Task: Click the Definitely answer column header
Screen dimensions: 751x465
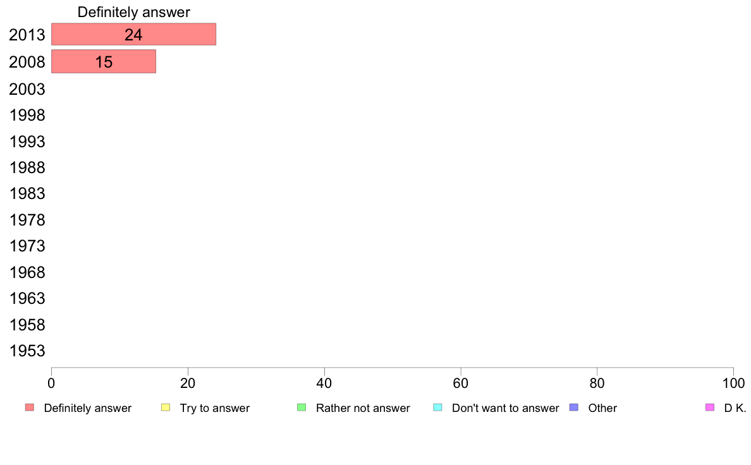Action: [133, 12]
